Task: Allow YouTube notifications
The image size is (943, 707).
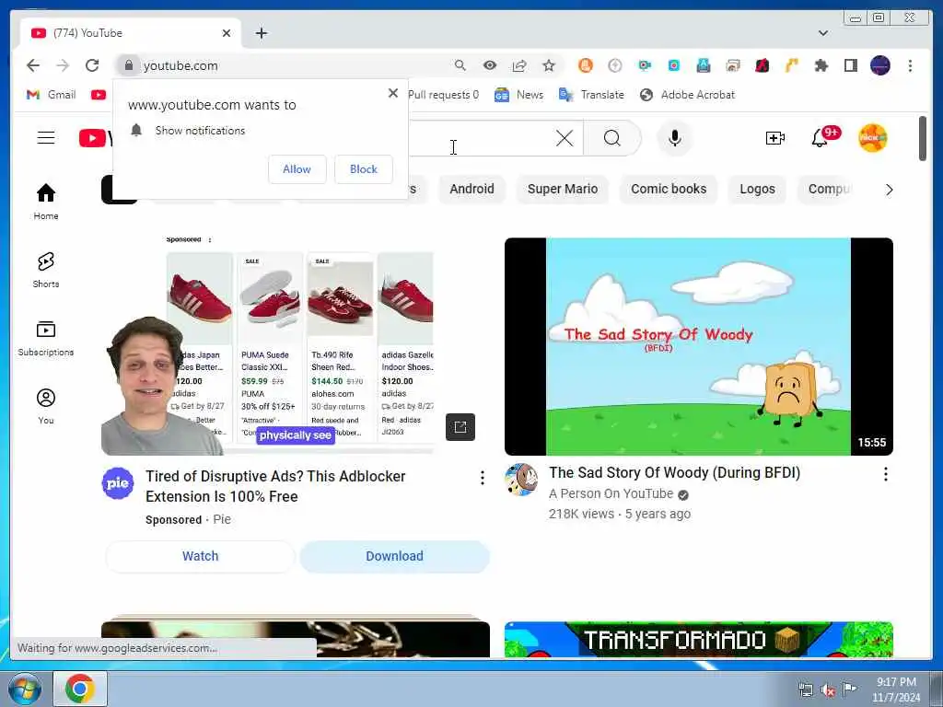Action: pyautogui.click(x=297, y=169)
